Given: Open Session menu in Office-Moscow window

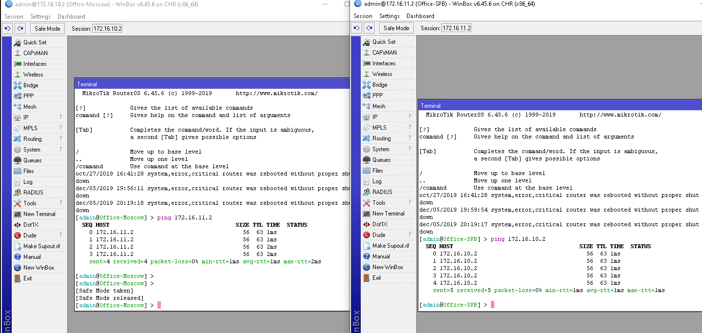Looking at the screenshot, I should 14,17.
